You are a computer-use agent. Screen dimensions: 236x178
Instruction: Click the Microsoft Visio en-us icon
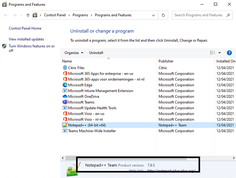pyautogui.click(x=65, y=114)
